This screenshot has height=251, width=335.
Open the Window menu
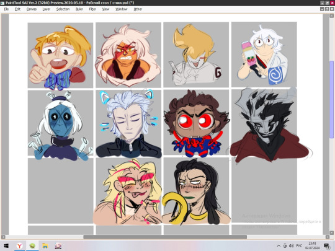coord(122,9)
